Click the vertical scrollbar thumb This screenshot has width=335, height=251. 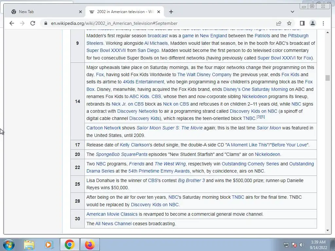(x=327, y=78)
